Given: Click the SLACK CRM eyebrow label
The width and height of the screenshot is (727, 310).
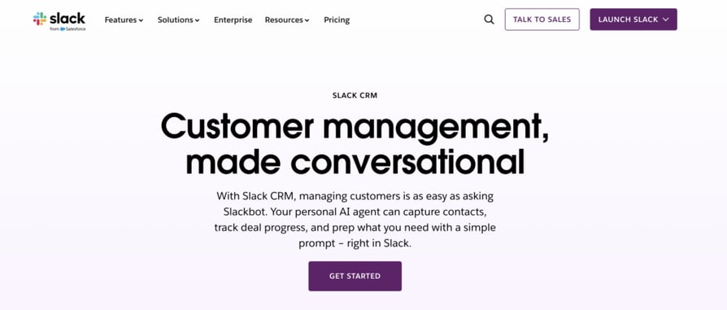Looking at the screenshot, I should pos(355,95).
